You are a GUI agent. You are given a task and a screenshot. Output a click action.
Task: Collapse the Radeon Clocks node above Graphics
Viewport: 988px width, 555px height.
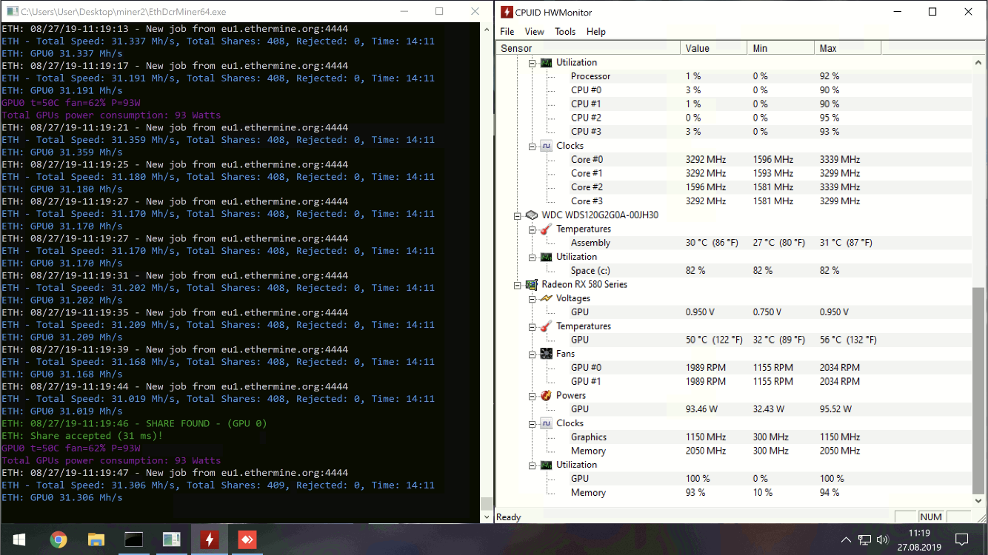coord(532,424)
